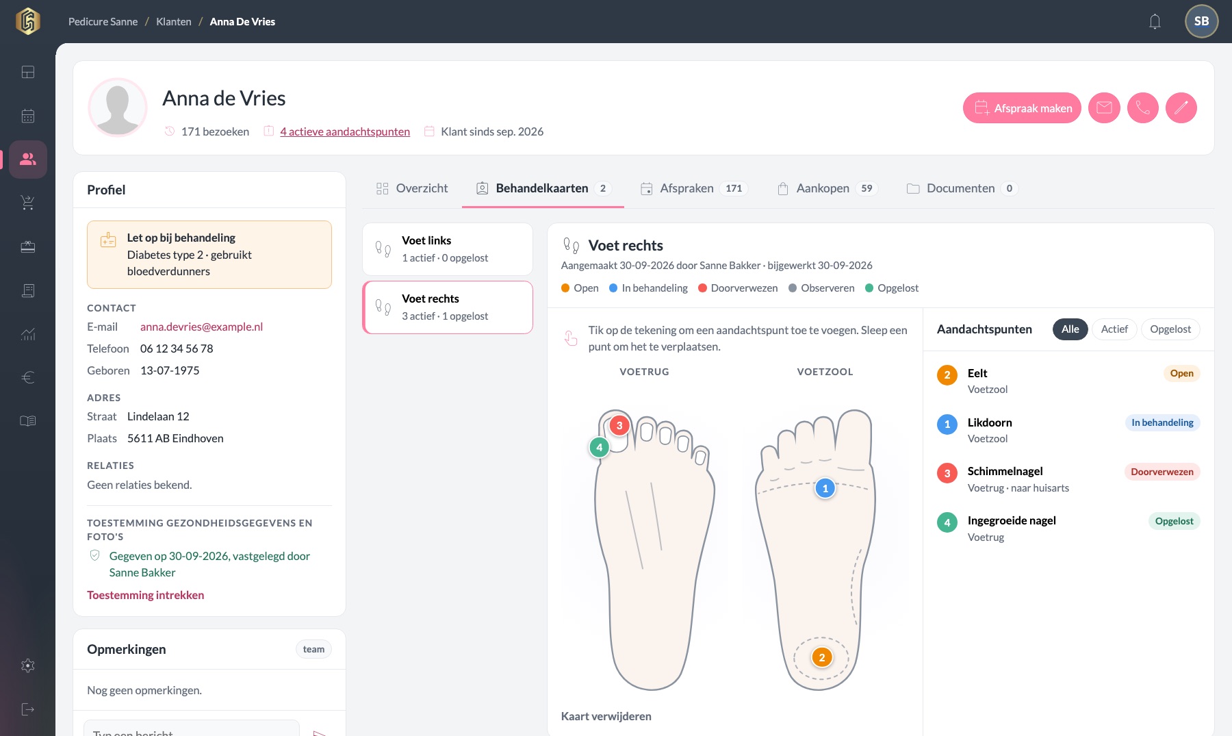Open the notifications bell
Viewport: 1232px width, 736px height.
(x=1155, y=22)
